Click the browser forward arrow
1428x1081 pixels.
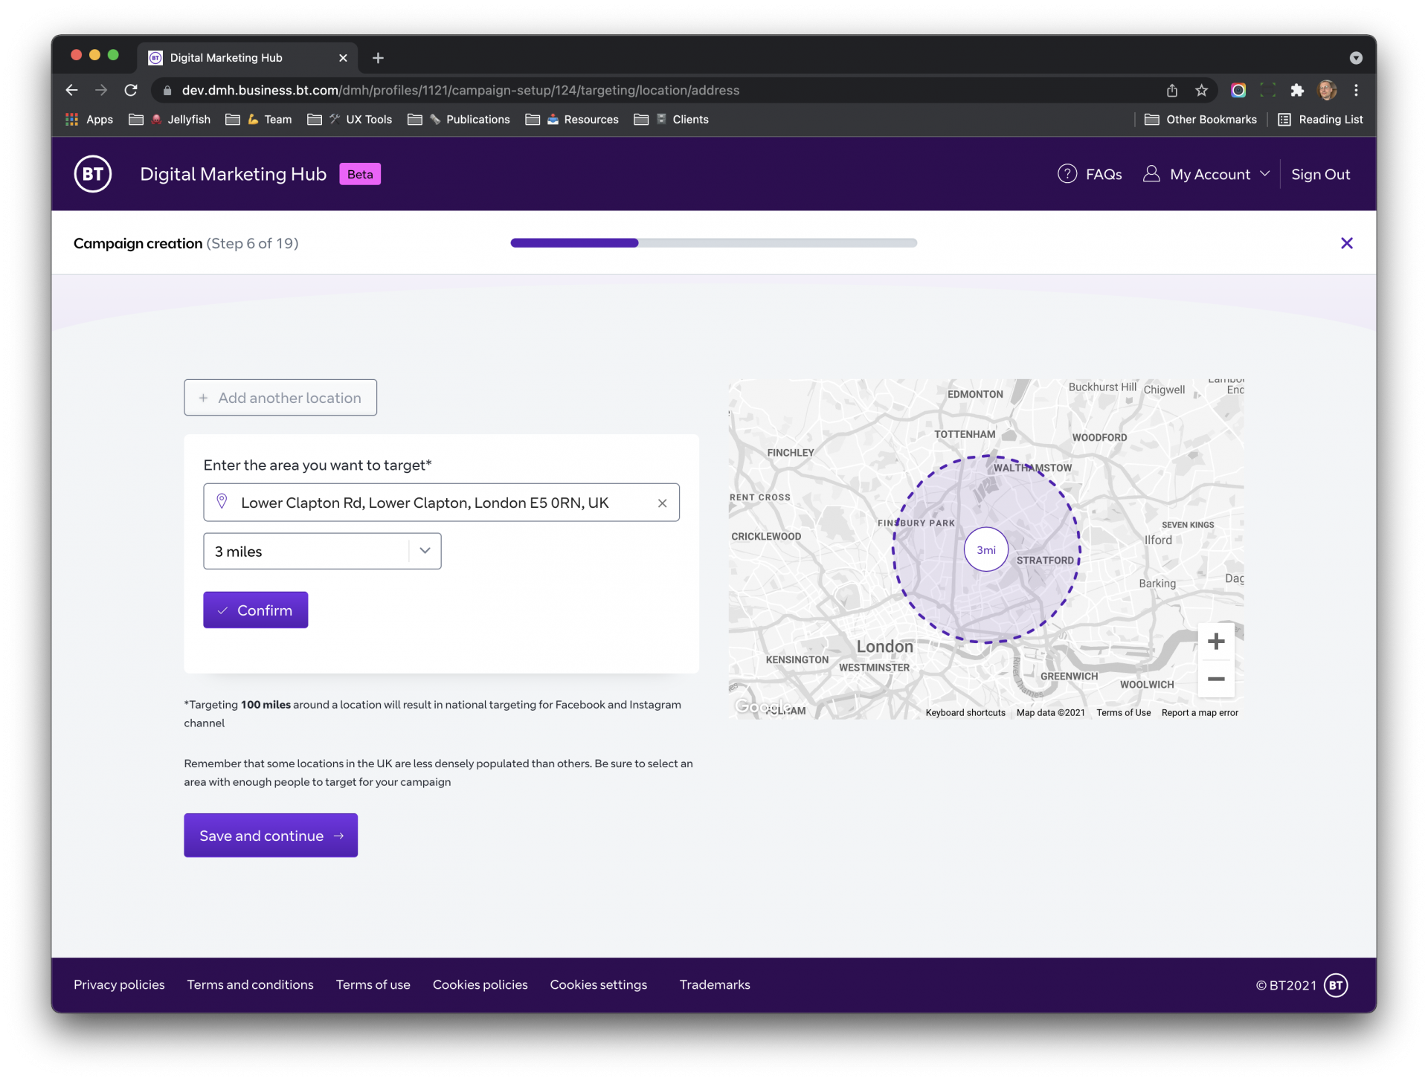pos(101,90)
